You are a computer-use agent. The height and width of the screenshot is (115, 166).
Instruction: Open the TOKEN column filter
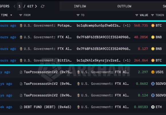point(152,15)
